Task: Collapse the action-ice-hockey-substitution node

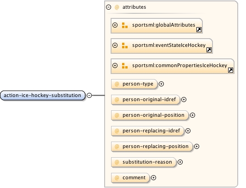Action: tap(89, 95)
